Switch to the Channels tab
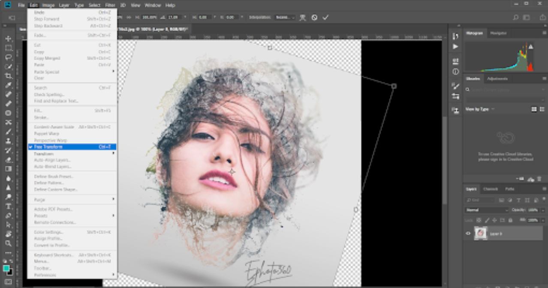The height and width of the screenshot is (288, 548). point(491,189)
